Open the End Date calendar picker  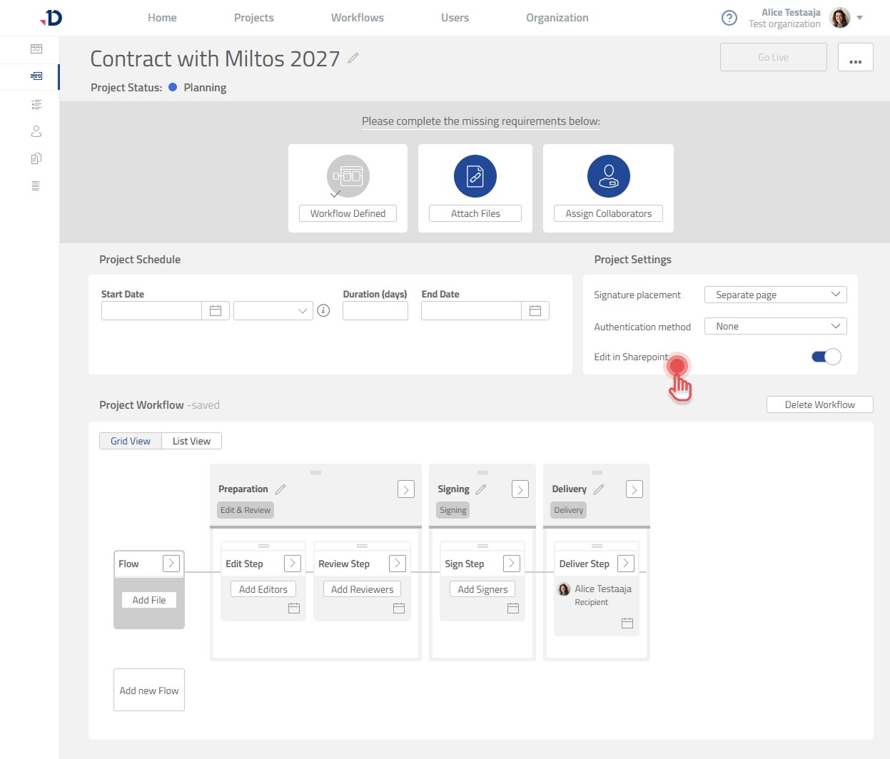coord(535,311)
